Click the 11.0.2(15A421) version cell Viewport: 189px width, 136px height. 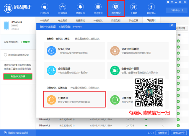click(66, 125)
